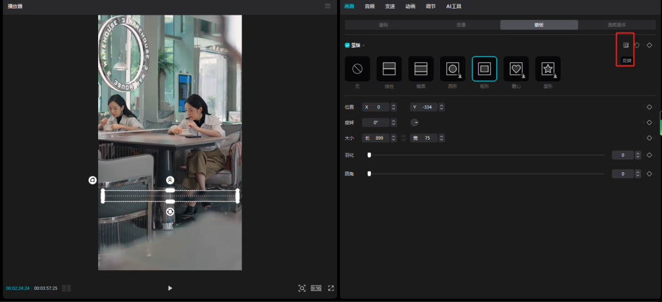
Task: Switch to the 调节 adjust tab
Action: pos(431,6)
